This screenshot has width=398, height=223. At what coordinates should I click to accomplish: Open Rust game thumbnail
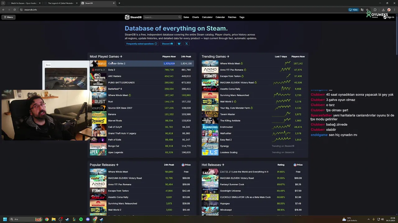click(x=98, y=102)
